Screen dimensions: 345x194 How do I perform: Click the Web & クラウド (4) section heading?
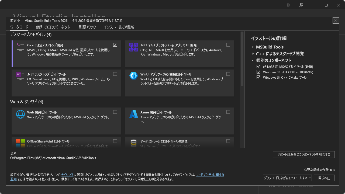click(x=27, y=102)
